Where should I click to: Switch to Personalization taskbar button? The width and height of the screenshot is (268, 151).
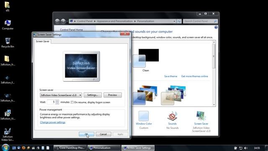coord(104,148)
